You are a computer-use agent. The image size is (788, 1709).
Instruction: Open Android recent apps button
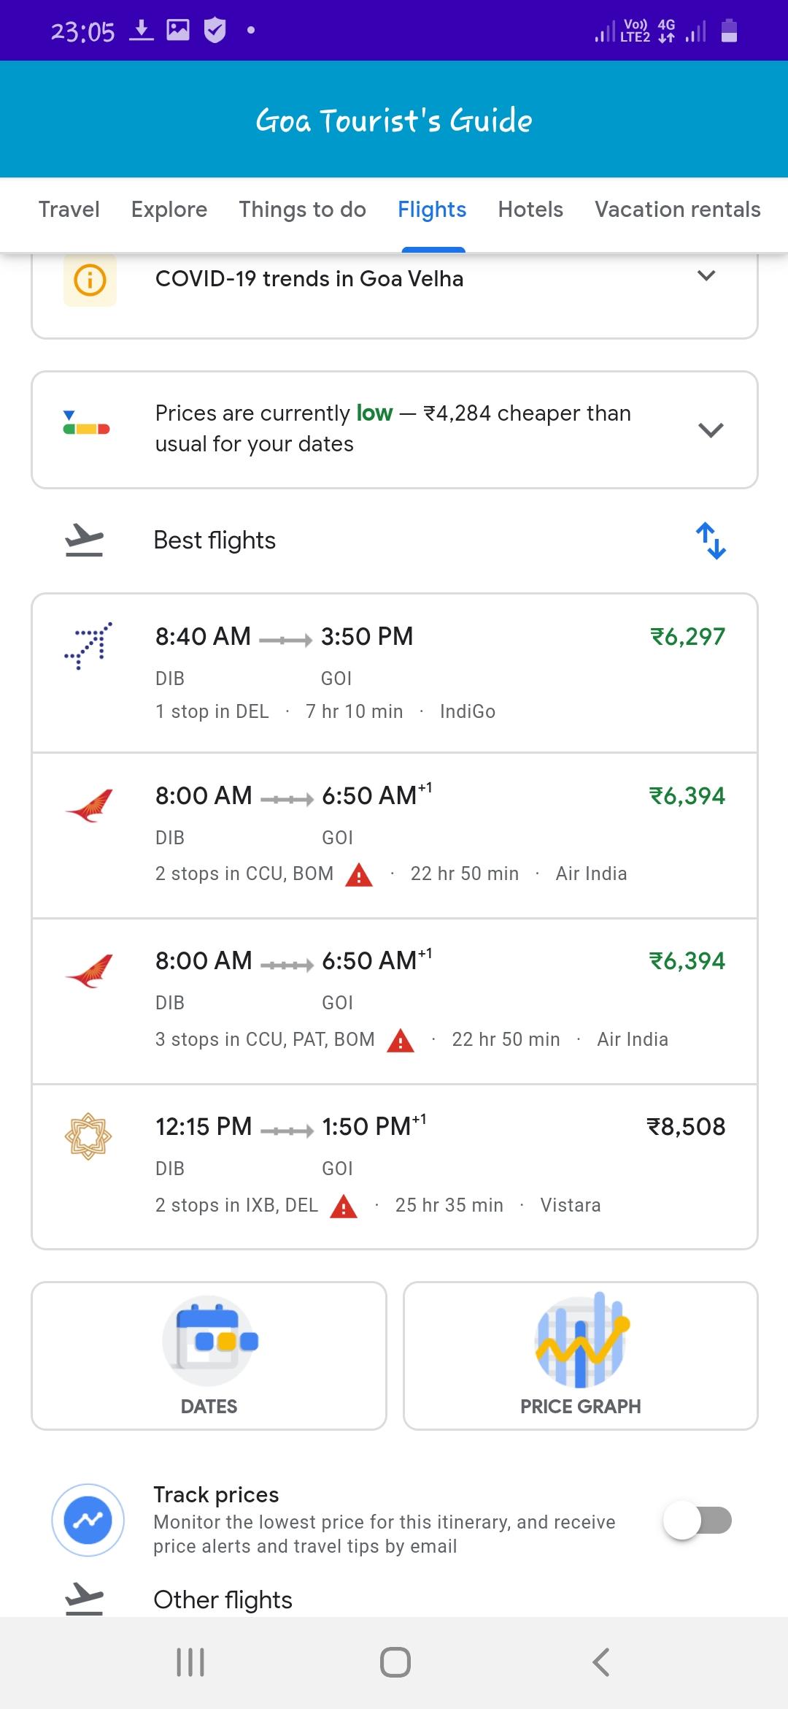click(190, 1662)
